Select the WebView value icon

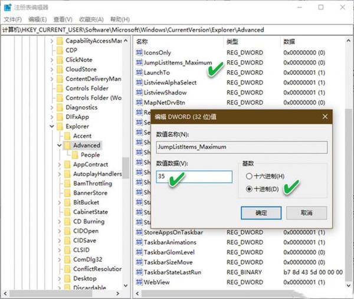(139, 282)
